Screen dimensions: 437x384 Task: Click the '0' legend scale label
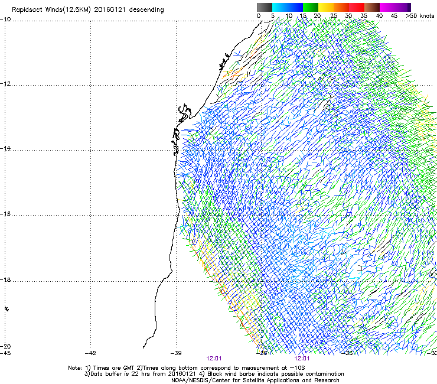pos(259,16)
